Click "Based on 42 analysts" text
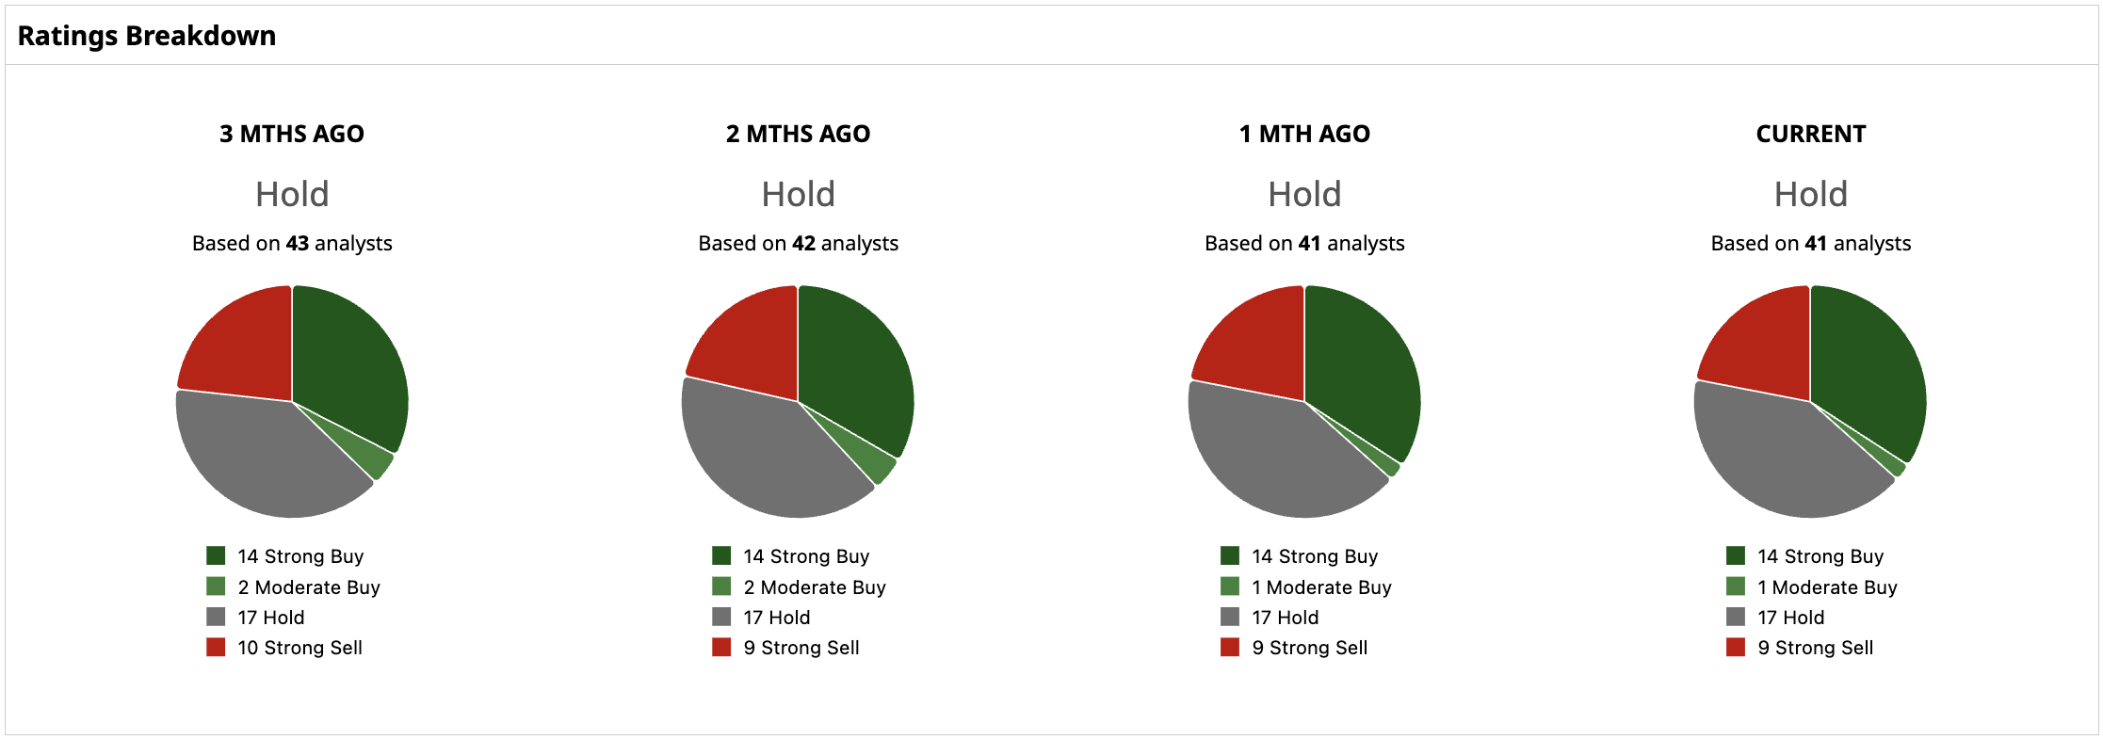Screen dimensions: 2103x739 [798, 243]
